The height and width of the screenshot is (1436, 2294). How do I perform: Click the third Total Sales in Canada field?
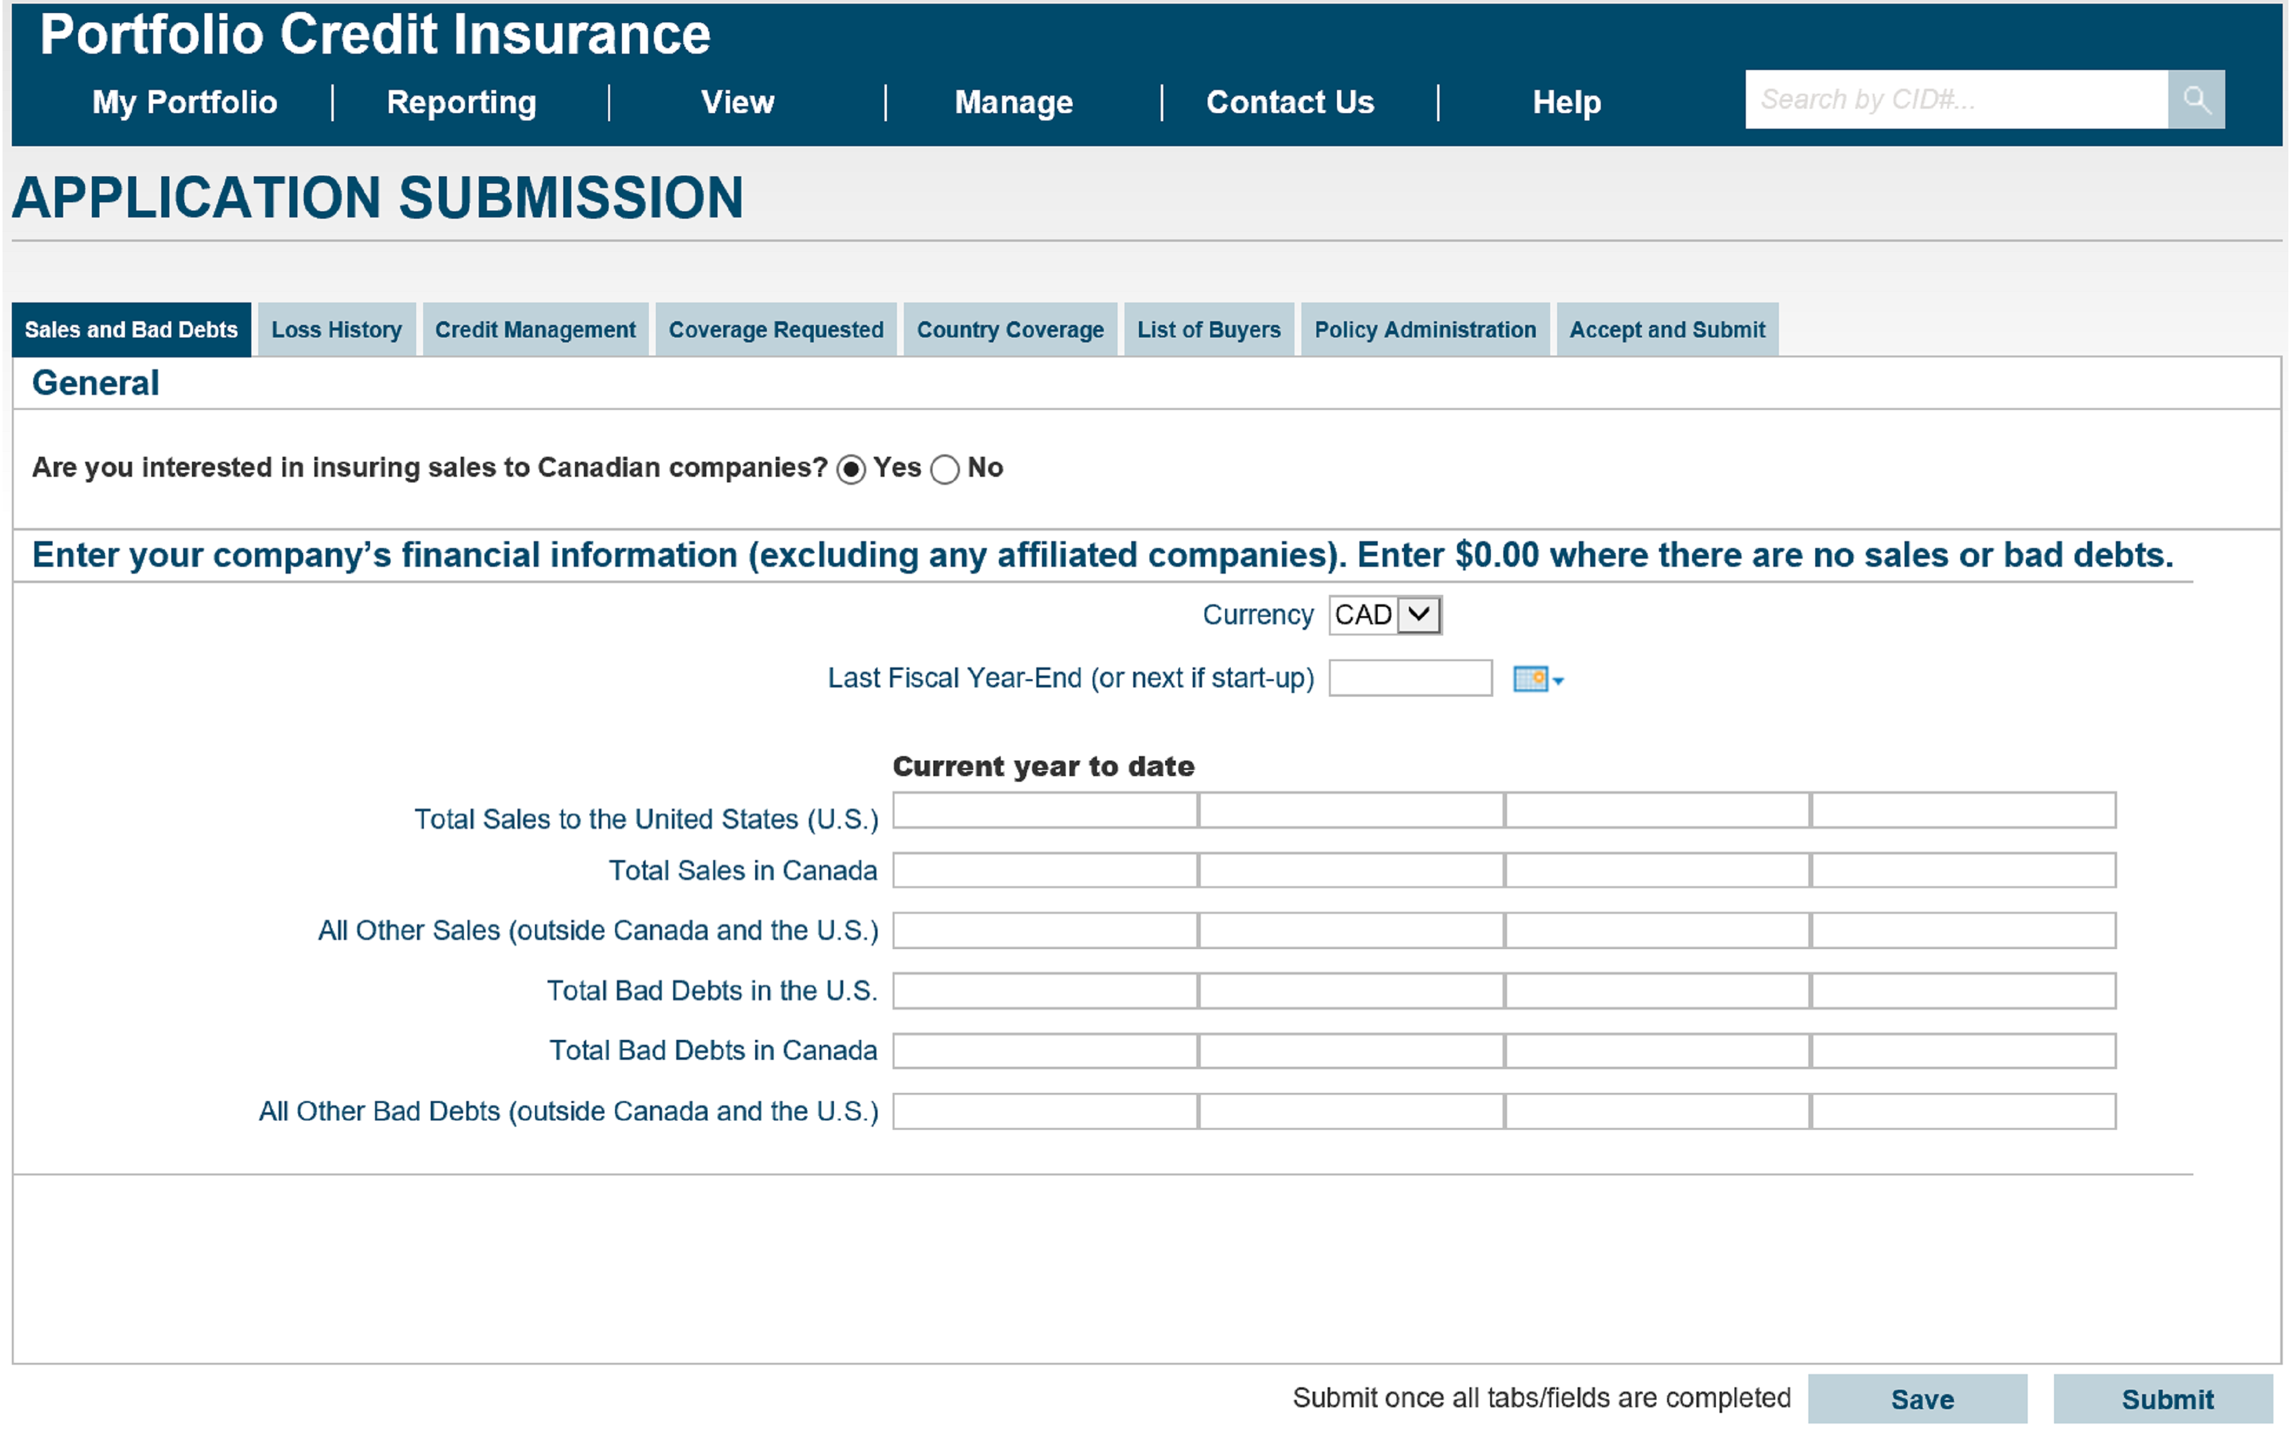click(1658, 870)
